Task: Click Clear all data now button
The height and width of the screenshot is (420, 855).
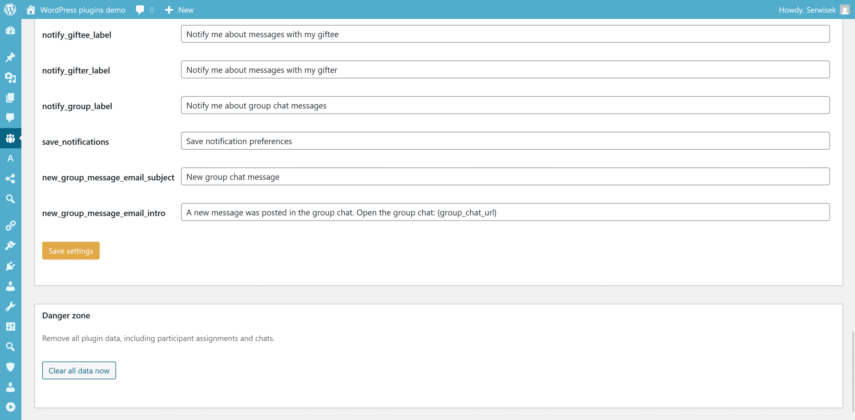Action: pos(79,370)
